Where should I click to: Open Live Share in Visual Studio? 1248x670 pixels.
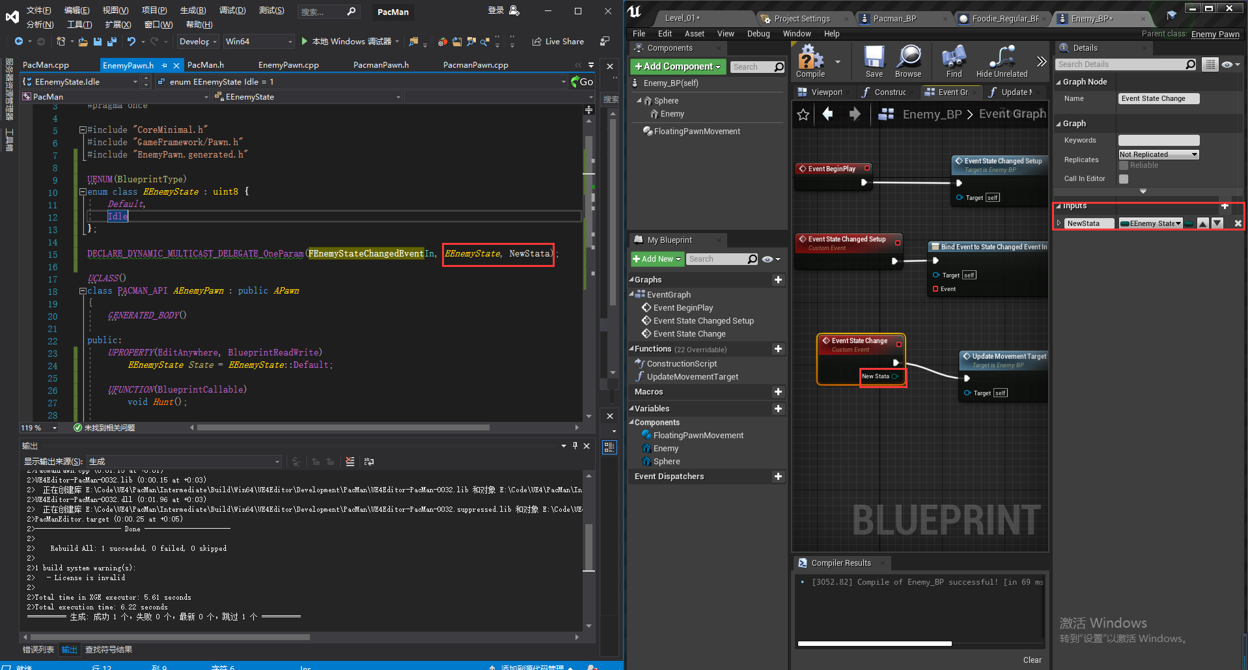558,41
